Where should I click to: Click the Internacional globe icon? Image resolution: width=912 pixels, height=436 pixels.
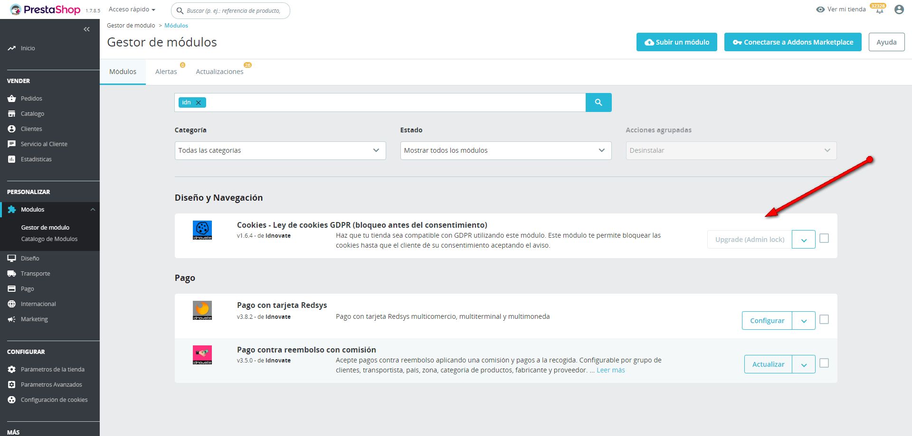pos(12,304)
